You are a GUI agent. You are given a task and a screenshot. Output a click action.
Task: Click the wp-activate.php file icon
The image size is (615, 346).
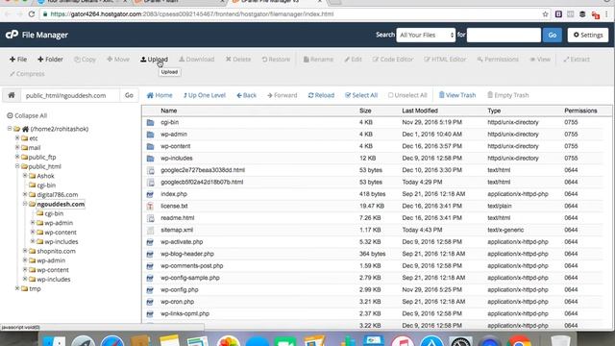[150, 242]
